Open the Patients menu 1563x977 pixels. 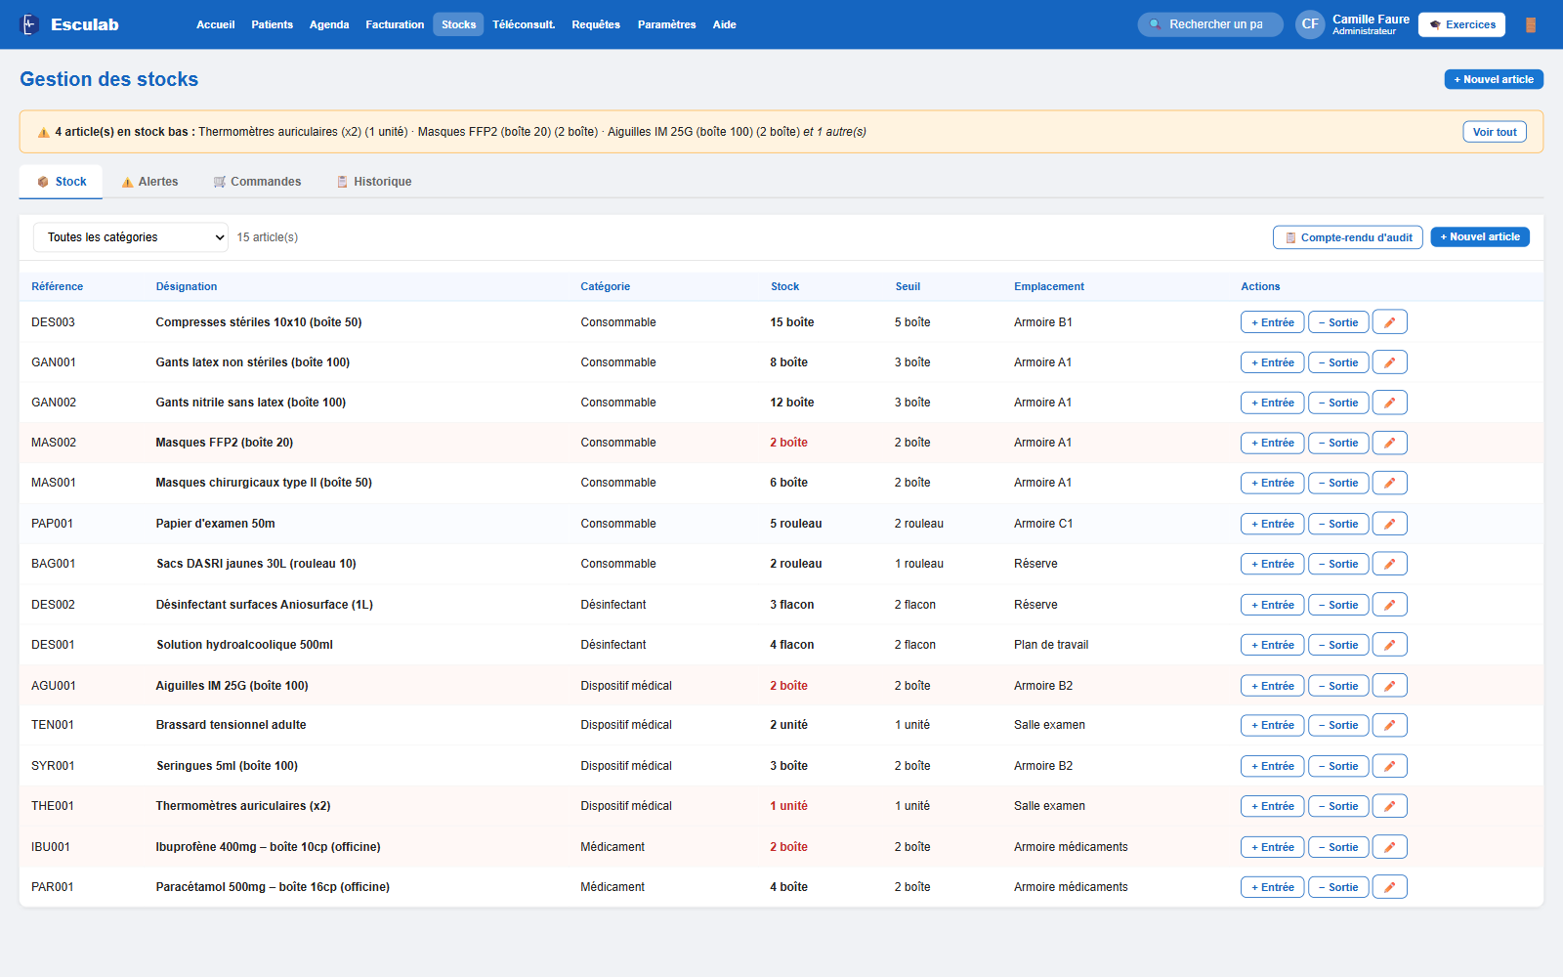[x=272, y=24]
